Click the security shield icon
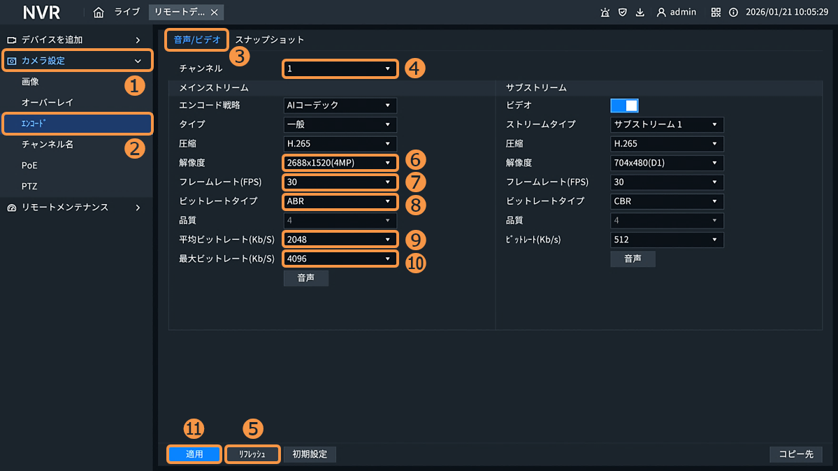The image size is (838, 471). pos(622,13)
